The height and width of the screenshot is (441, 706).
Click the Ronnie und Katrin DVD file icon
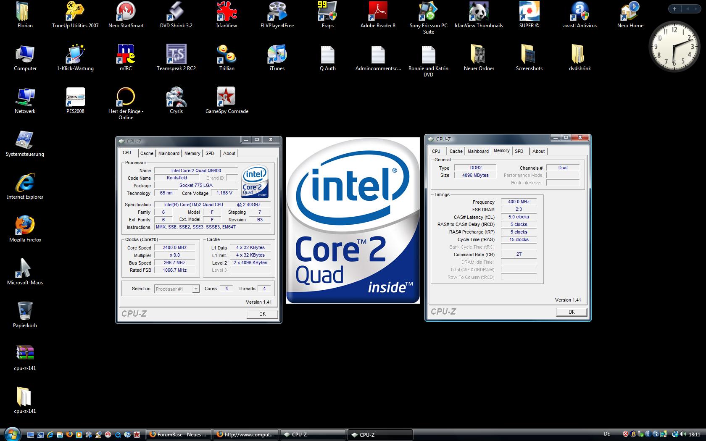pos(428,60)
